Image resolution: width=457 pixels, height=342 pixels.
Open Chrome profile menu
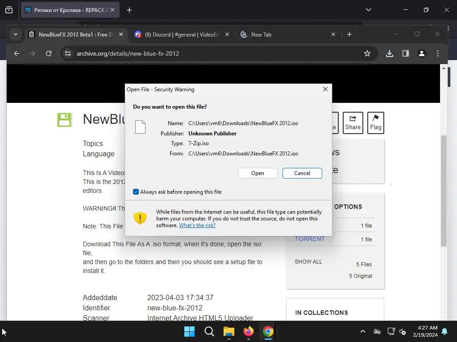[x=421, y=53]
